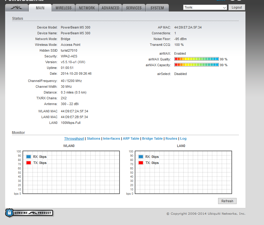Viewport: 264px width, 225px height.
Task: Click the red TX legend swatch in WLAN0
Action: pyautogui.click(x=29, y=163)
